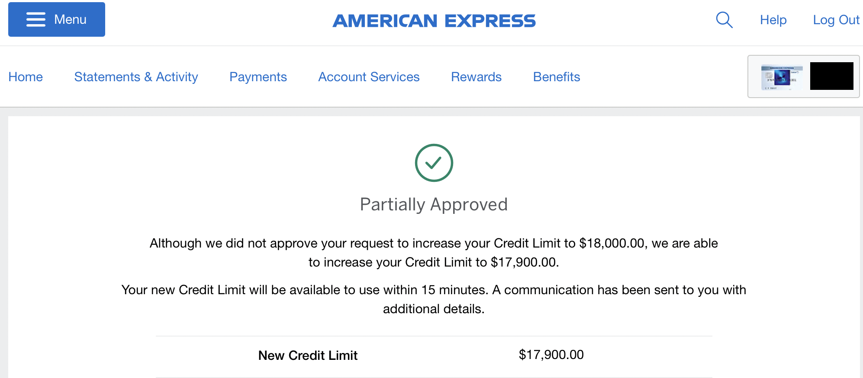Open the Help link
Image resolution: width=863 pixels, height=378 pixels.
(x=773, y=20)
